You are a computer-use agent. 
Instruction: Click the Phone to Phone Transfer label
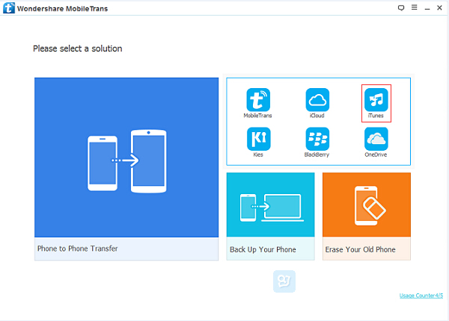click(77, 249)
